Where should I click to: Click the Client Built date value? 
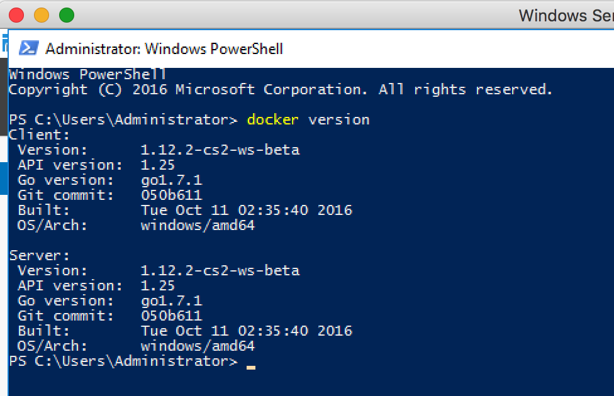tap(247, 210)
